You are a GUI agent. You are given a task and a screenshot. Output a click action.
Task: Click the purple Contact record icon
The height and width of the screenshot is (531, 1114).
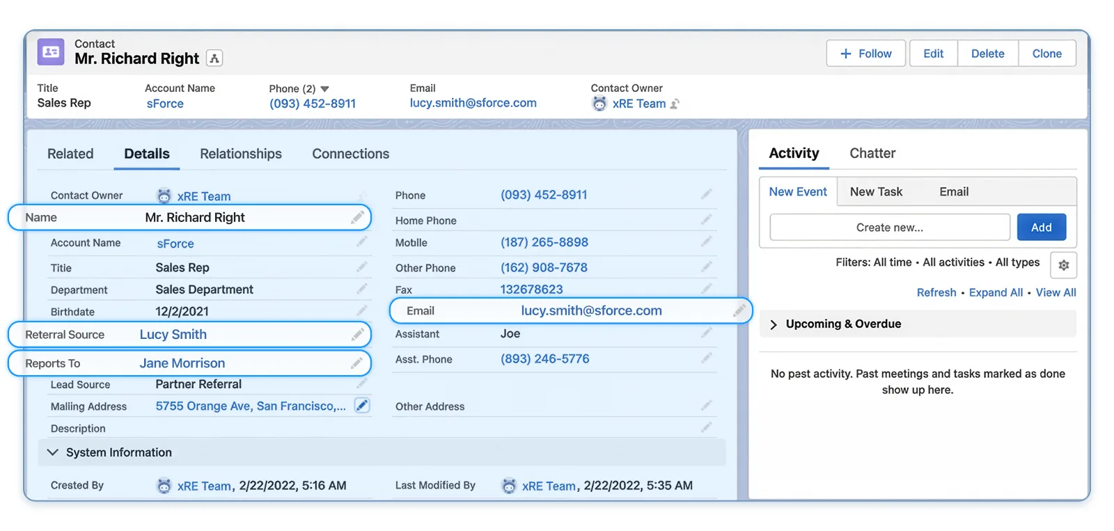coord(50,52)
